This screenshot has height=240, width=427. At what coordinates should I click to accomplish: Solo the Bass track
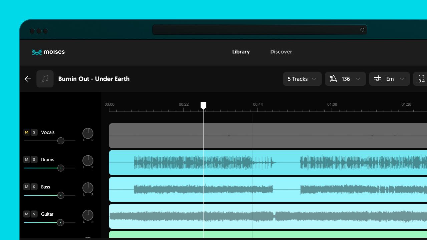click(34, 187)
